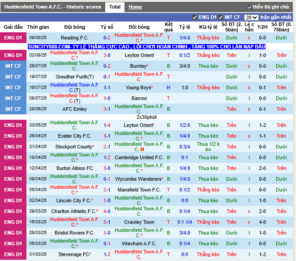Click the 0:1 1/4 odds in Crawley Town row
This screenshot has width=296, height=261.
tap(184, 222)
